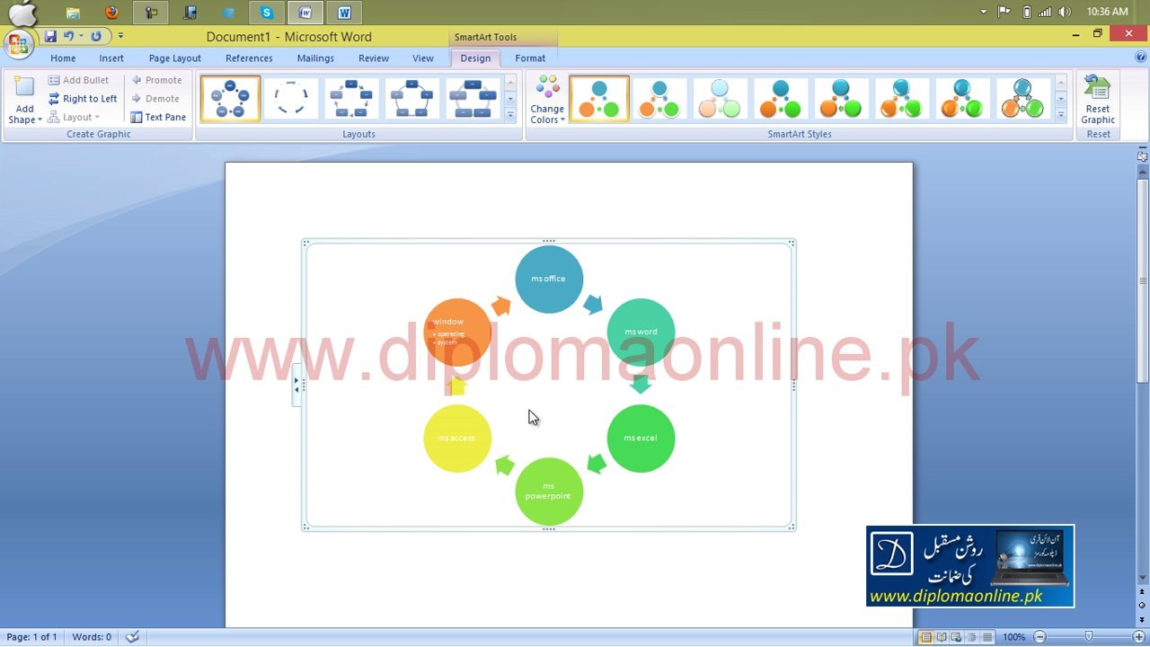Switch to the References tab
The image size is (1150, 647).
tap(249, 58)
